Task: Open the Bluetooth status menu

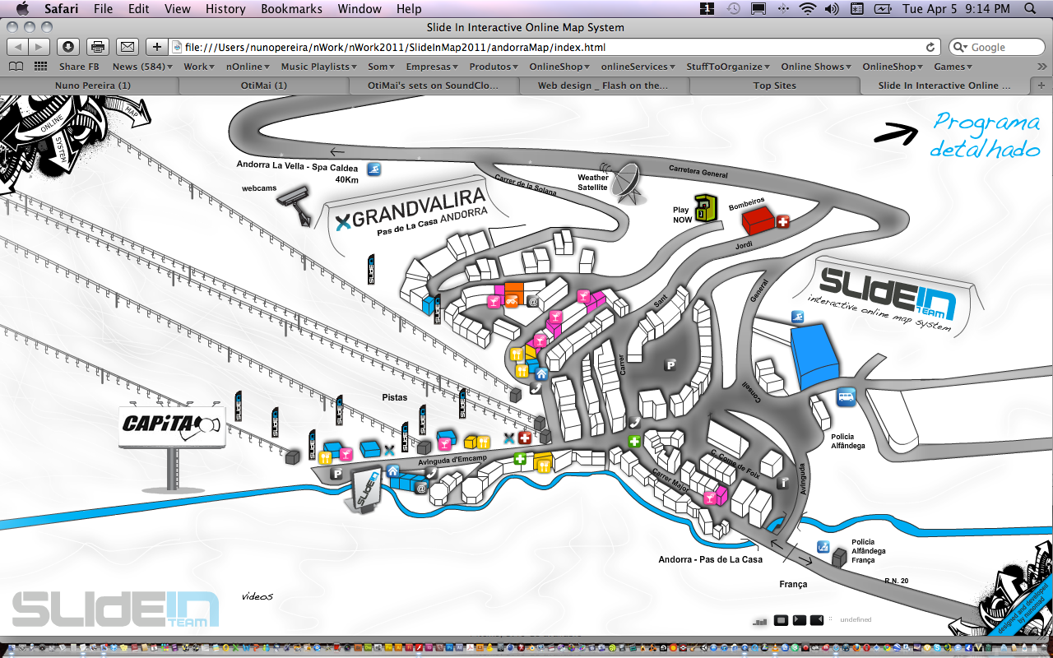Action: [x=782, y=9]
